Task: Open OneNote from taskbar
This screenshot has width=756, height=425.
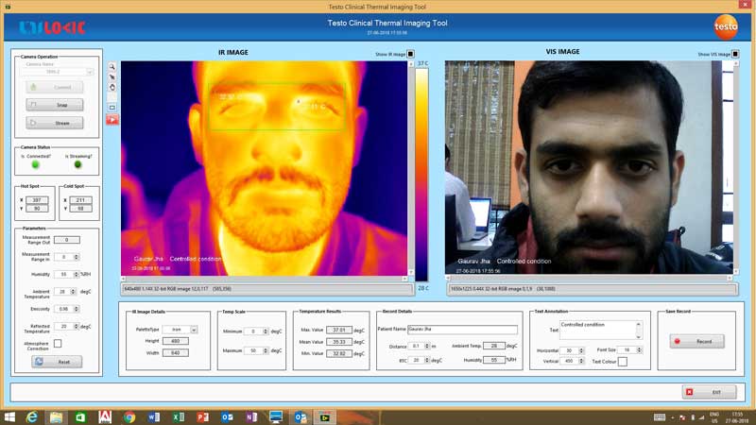Action: tap(251, 416)
